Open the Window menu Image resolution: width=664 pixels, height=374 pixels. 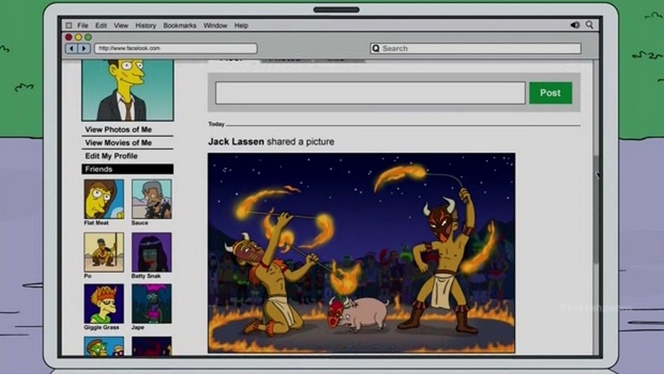[215, 25]
